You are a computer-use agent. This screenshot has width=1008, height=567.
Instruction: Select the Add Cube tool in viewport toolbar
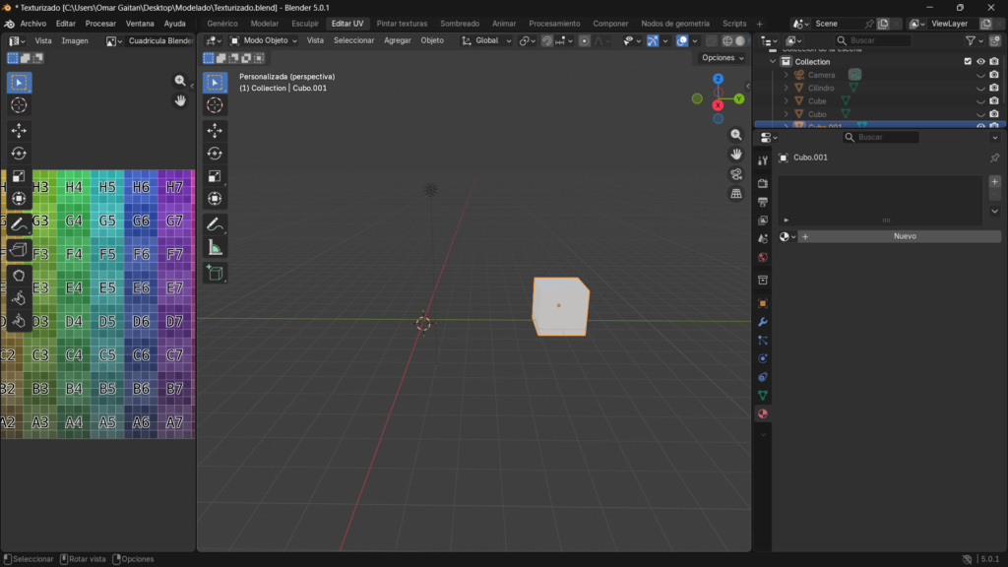(x=216, y=273)
